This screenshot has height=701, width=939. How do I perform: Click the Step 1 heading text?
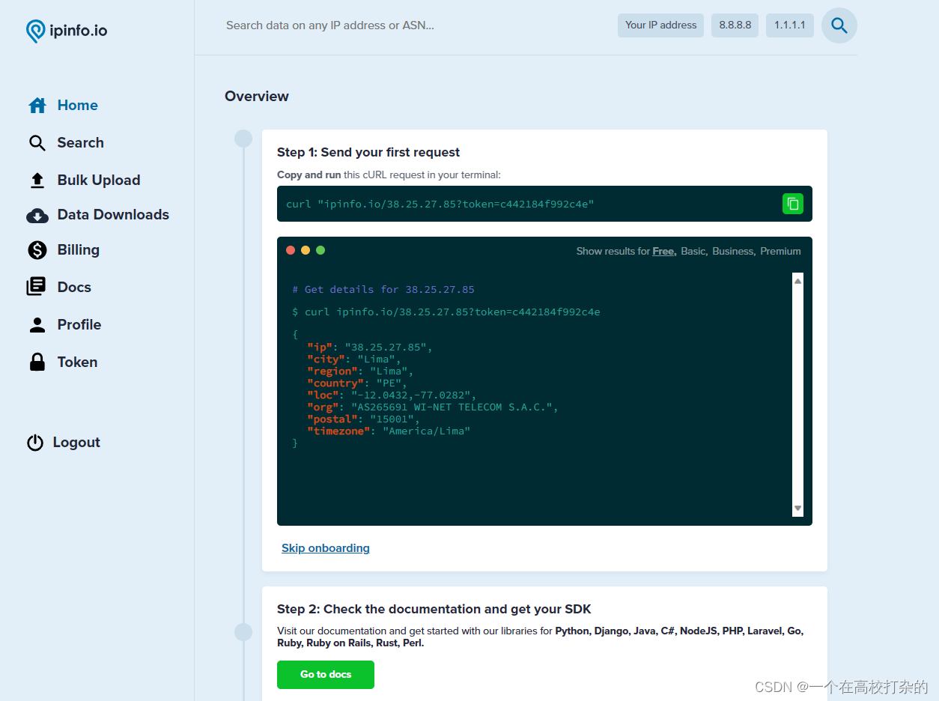click(368, 152)
